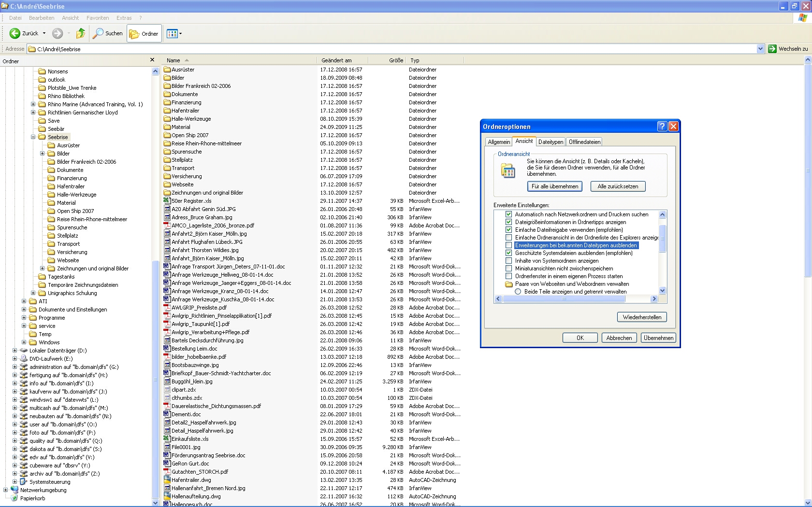Viewport: 812px width, 507px height.
Task: Close the Ordner side pane with X
Action: [152, 60]
